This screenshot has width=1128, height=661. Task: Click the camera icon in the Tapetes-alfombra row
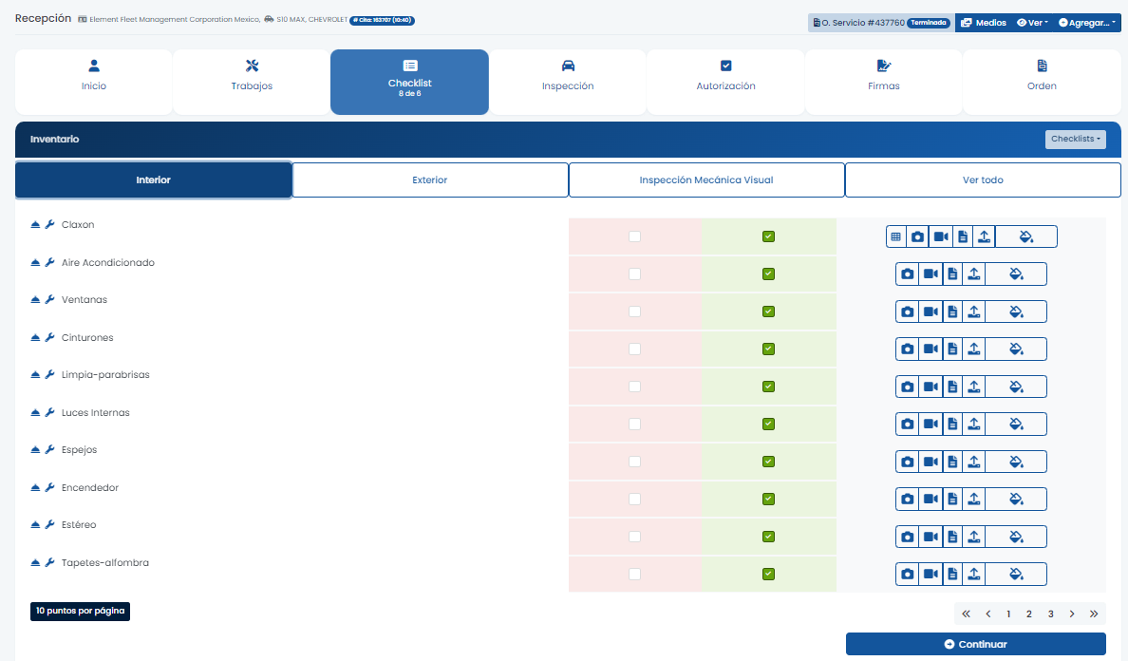[908, 574]
